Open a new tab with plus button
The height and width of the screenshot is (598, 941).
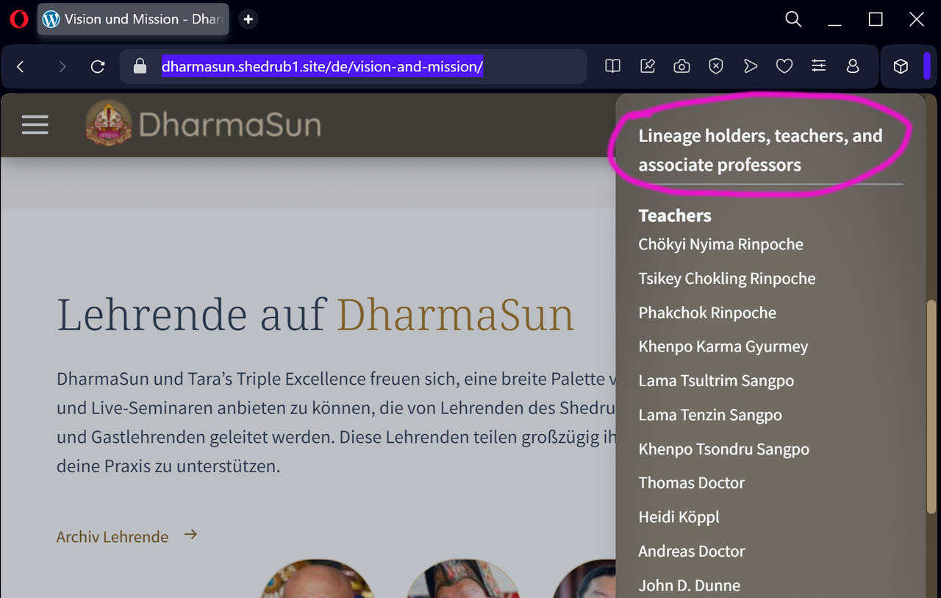(x=248, y=19)
